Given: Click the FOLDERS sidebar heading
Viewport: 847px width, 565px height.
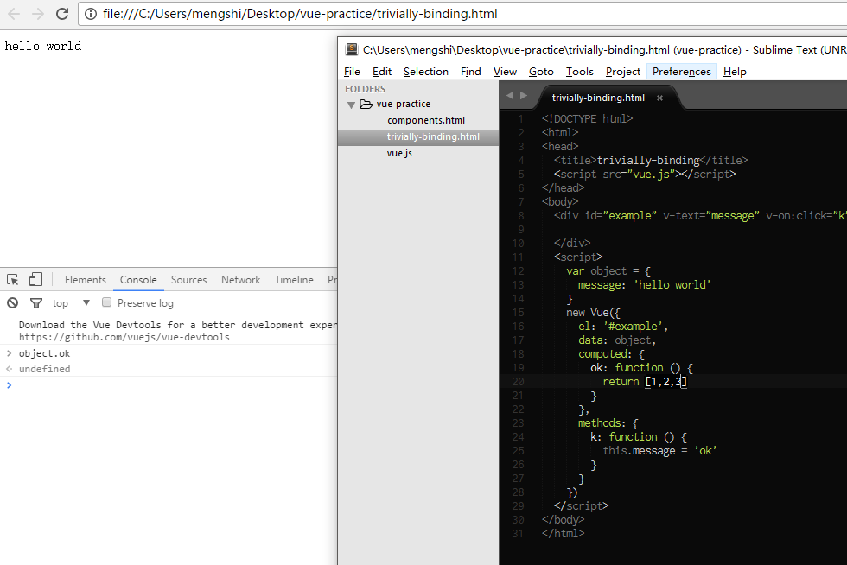Looking at the screenshot, I should (365, 89).
